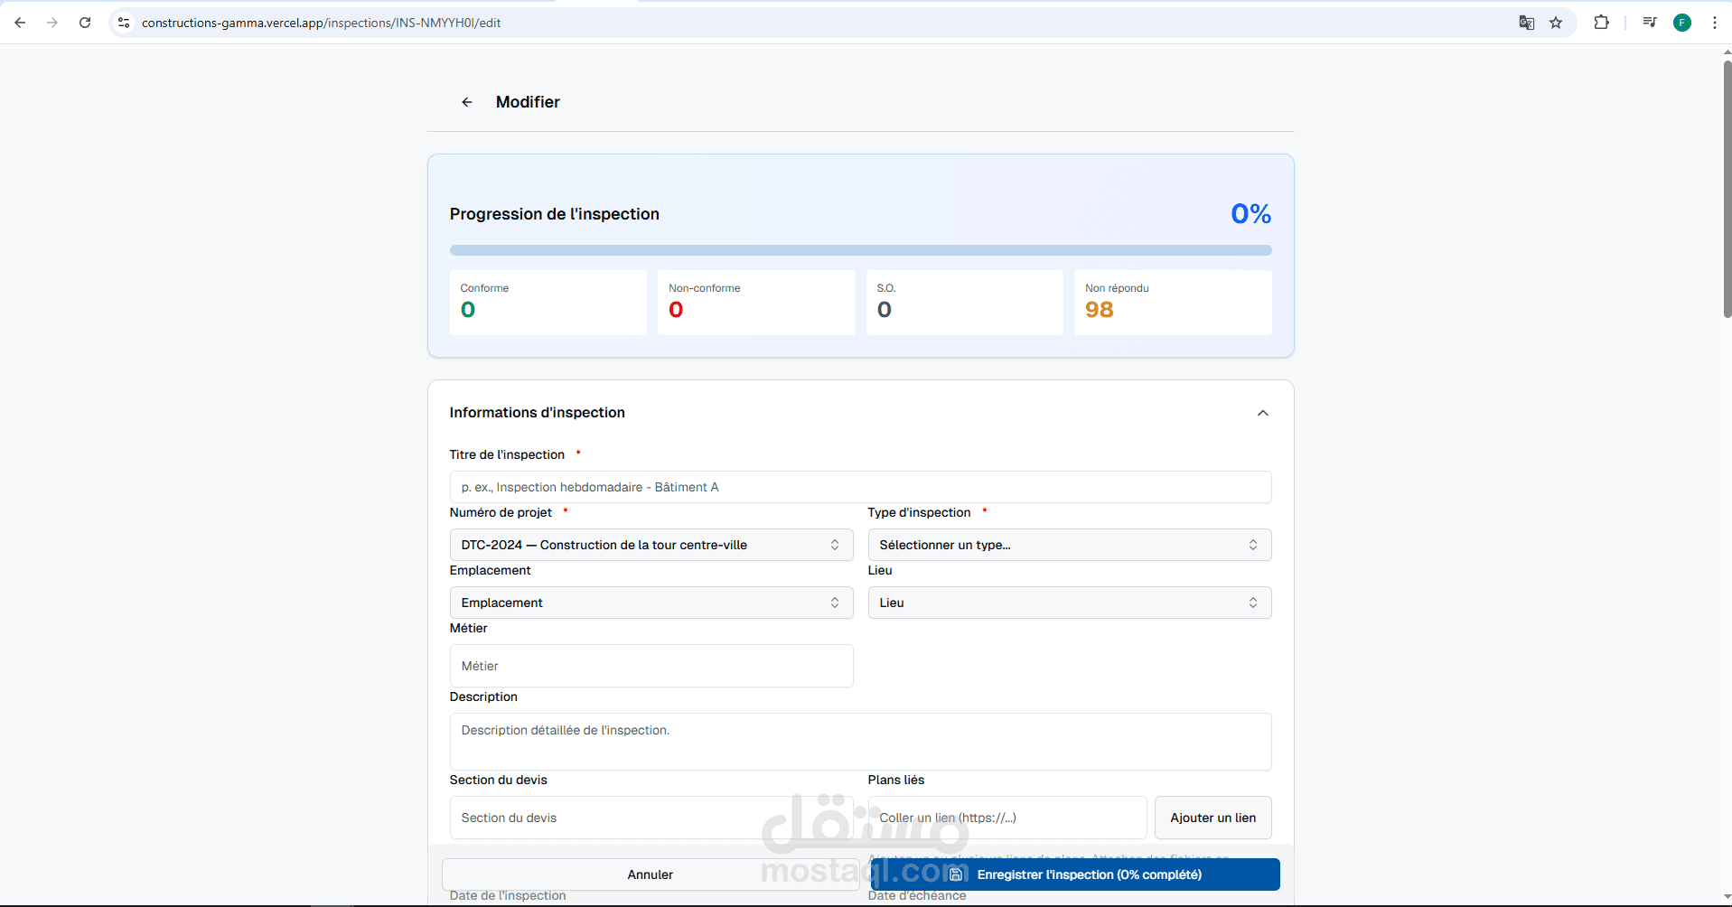The image size is (1732, 907).
Task: Open the Numéro de projet dropdown
Action: [651, 545]
